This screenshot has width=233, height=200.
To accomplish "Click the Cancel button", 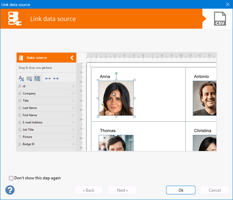I will (x=214, y=190).
